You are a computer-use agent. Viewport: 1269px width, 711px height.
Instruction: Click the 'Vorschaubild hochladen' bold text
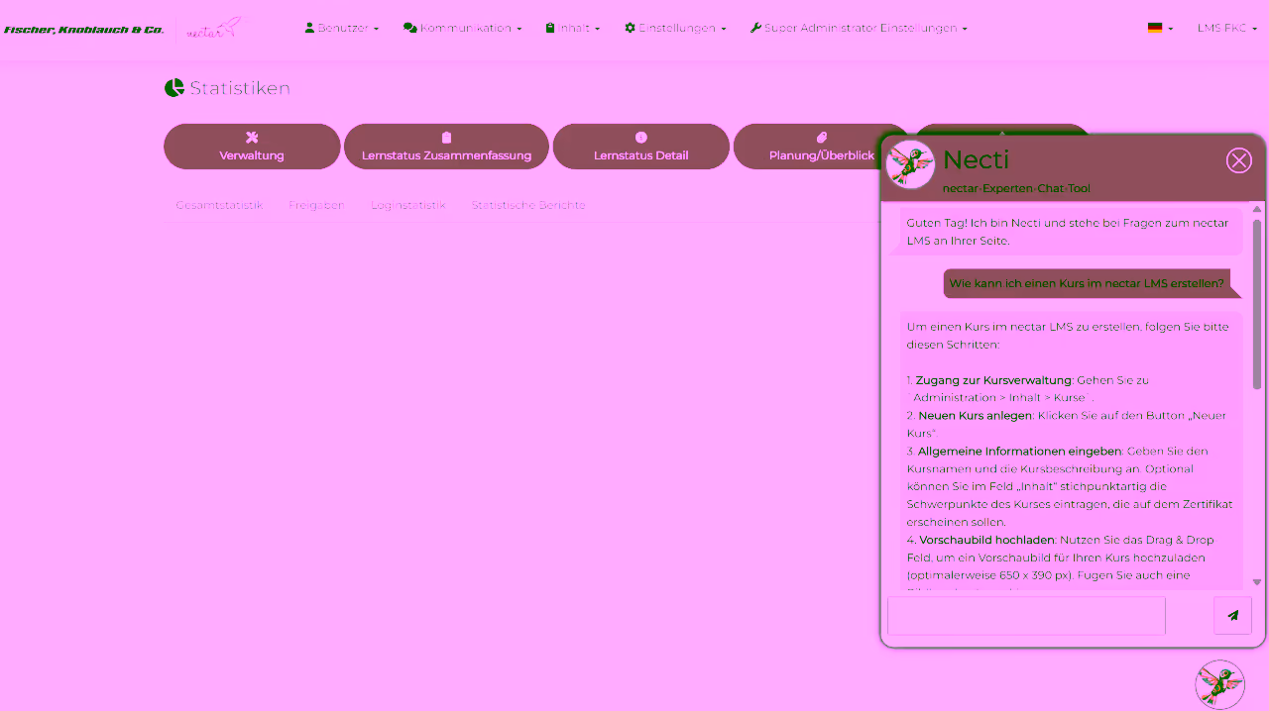[x=986, y=540]
